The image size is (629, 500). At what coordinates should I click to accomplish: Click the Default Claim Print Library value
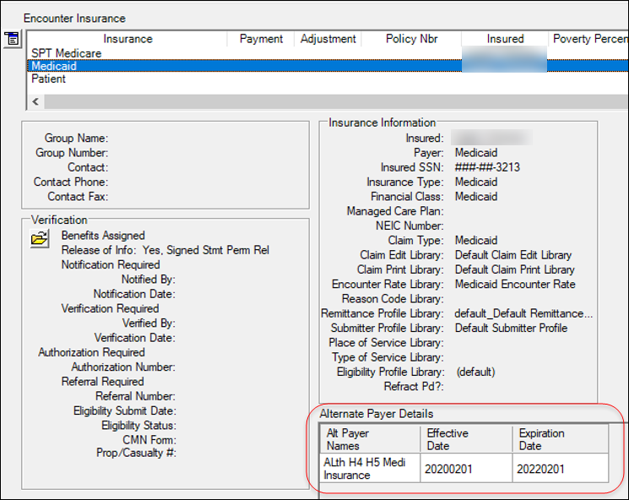pos(515,269)
